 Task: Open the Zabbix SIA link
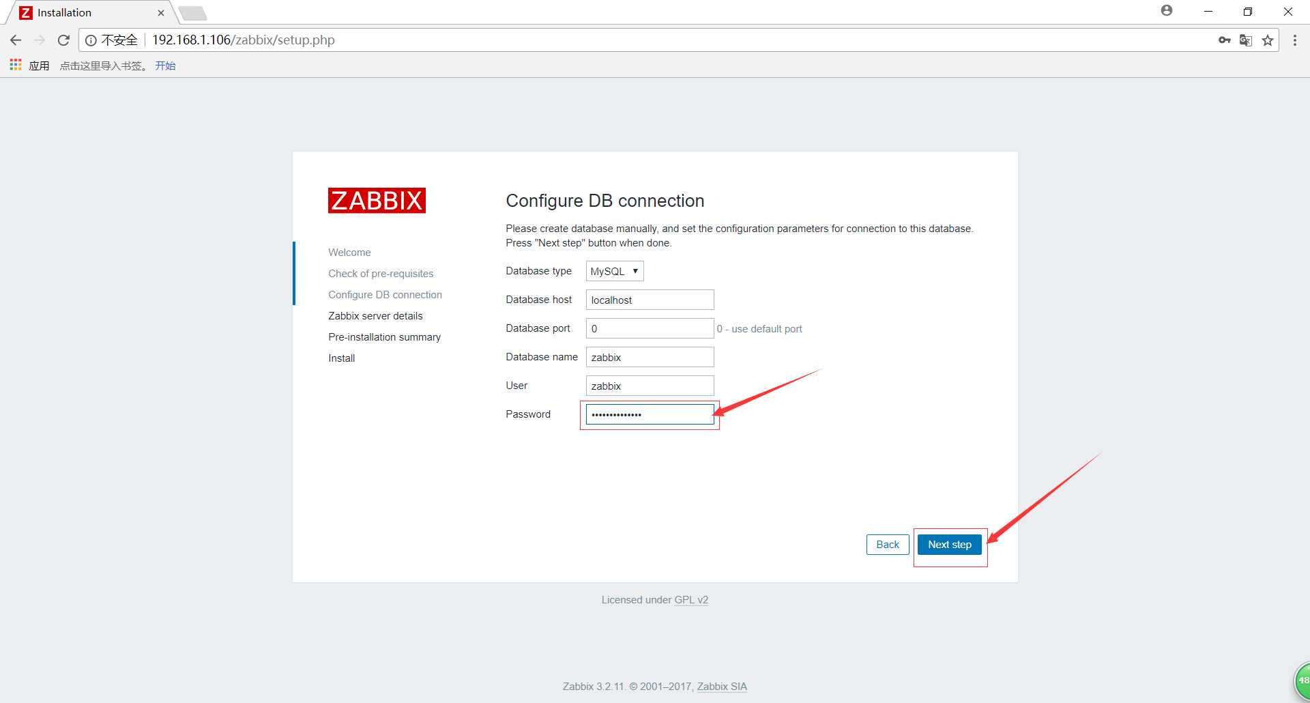click(x=722, y=687)
